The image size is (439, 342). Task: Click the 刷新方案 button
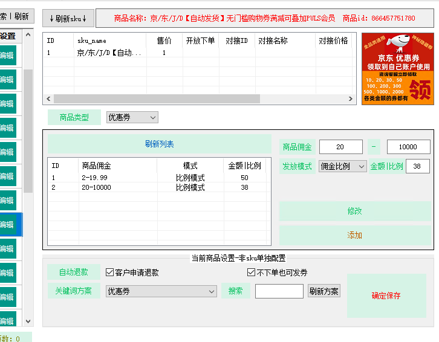(x=324, y=291)
